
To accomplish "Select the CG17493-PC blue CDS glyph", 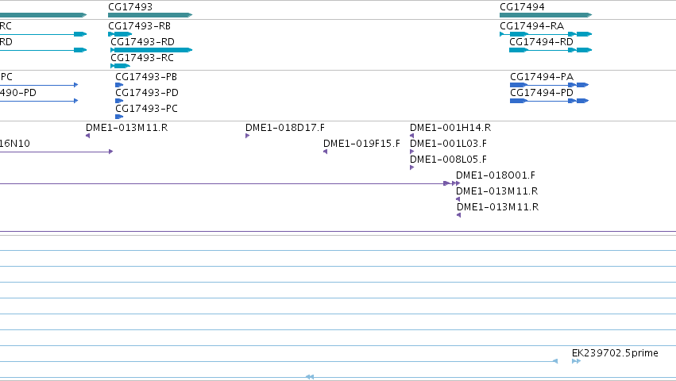I will (119, 117).
